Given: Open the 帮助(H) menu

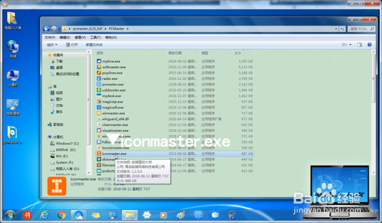Looking at the screenshot, I should pos(111,37).
